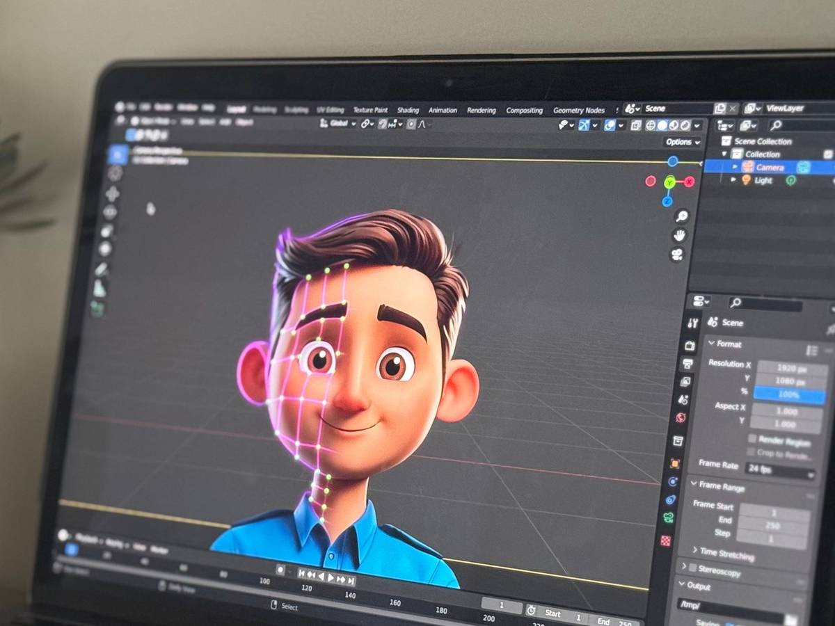This screenshot has height=626, width=835.
Task: Click the Scene Collection row
Action: [763, 141]
